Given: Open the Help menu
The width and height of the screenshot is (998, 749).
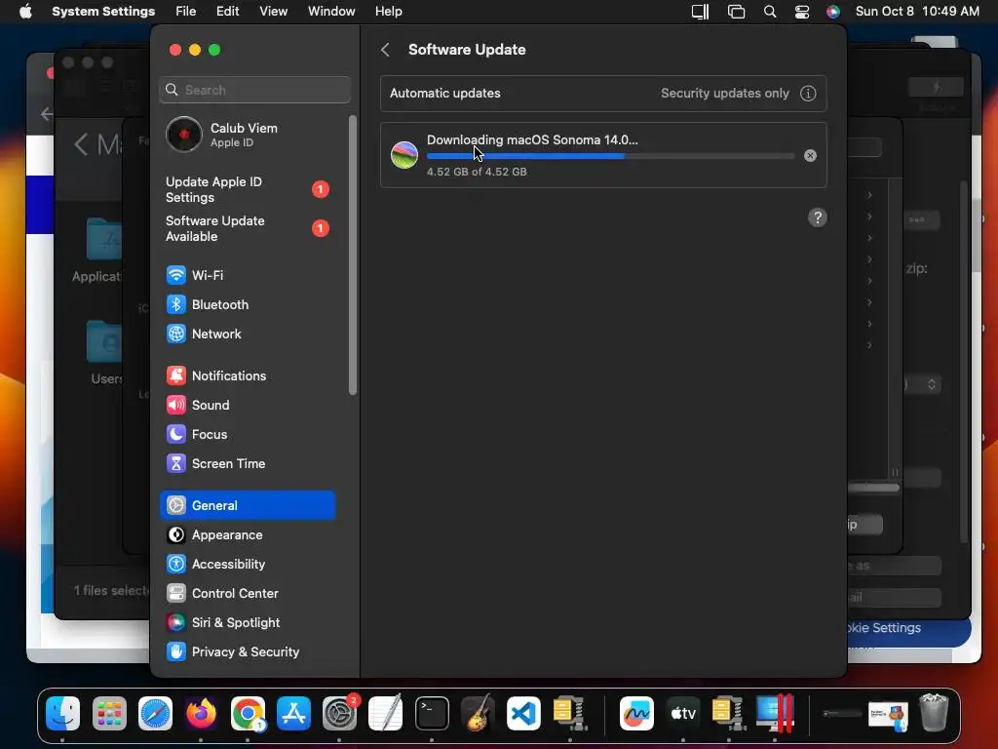Looking at the screenshot, I should [x=388, y=12].
